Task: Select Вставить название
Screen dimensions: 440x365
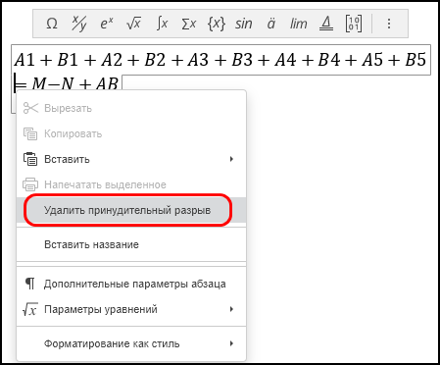Action: (131, 244)
